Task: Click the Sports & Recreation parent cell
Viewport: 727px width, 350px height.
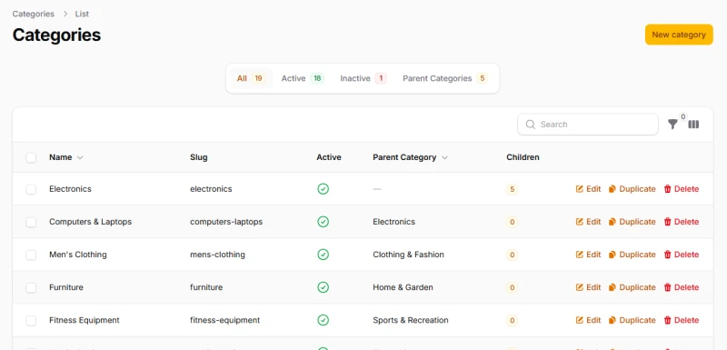Action: click(411, 320)
